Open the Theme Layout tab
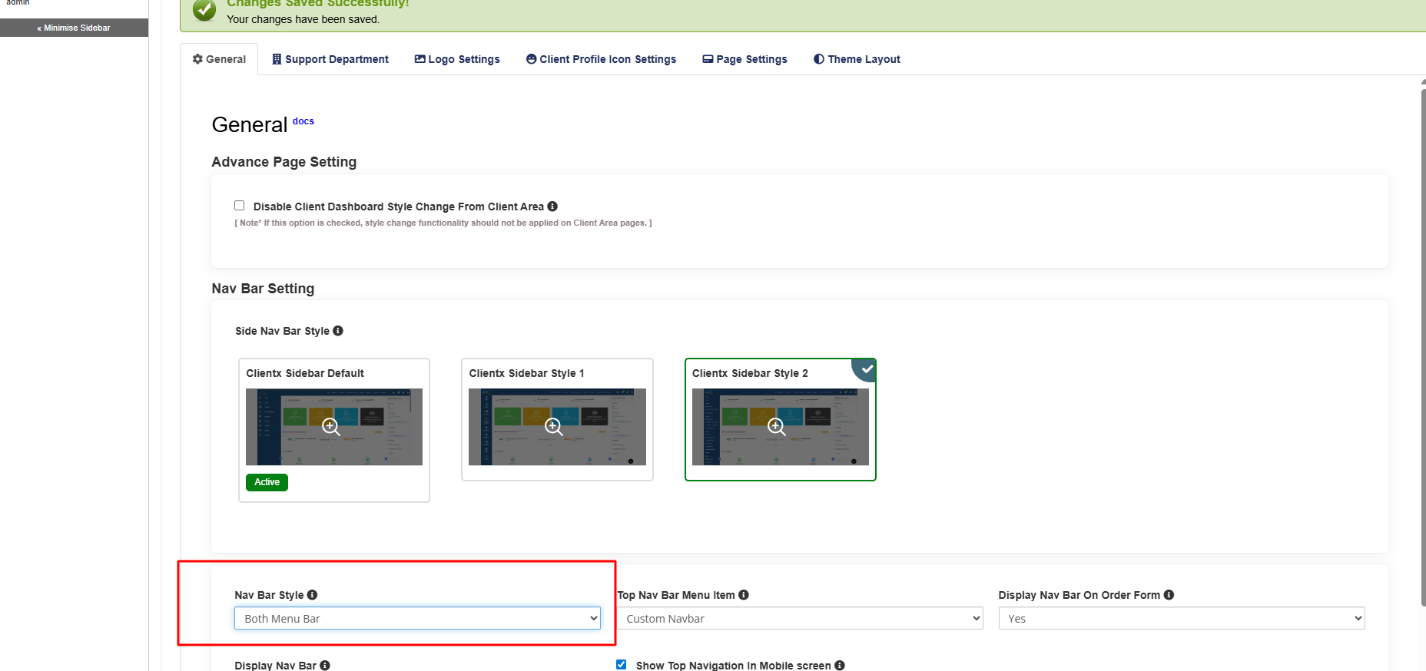Image resolution: width=1426 pixels, height=671 pixels. click(857, 59)
